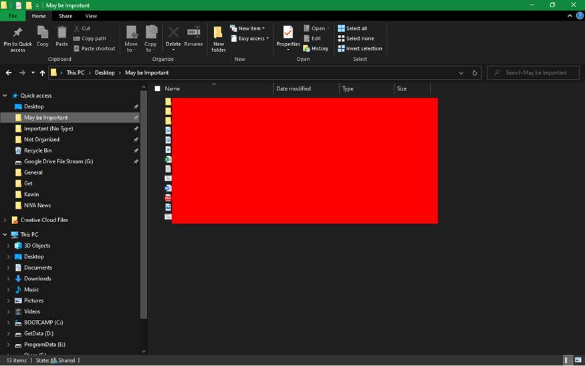Expand the Creative Cloud Files tree node
Screen dimensions: 585x366
pyautogui.click(x=5, y=220)
